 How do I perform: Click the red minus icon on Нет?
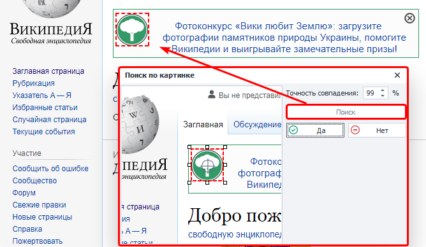pyautogui.click(x=355, y=130)
